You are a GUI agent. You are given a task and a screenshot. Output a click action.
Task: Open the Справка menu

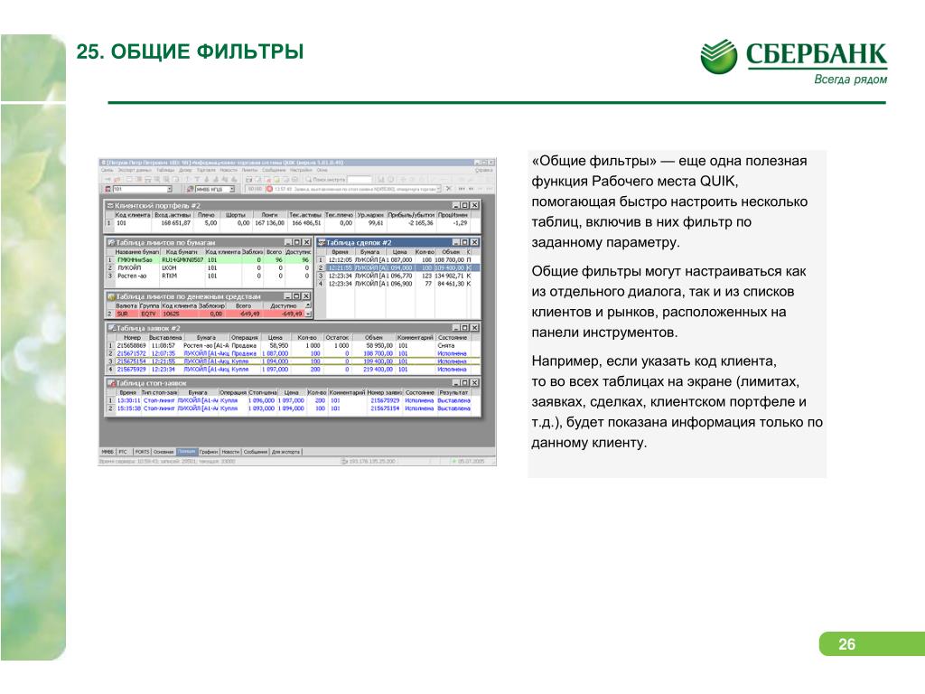(483, 170)
